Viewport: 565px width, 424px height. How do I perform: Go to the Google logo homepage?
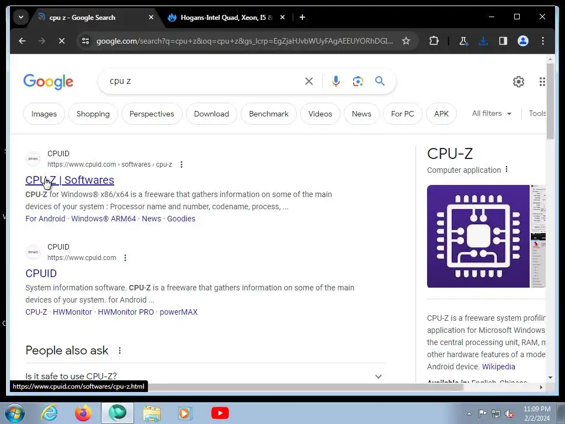tap(49, 82)
